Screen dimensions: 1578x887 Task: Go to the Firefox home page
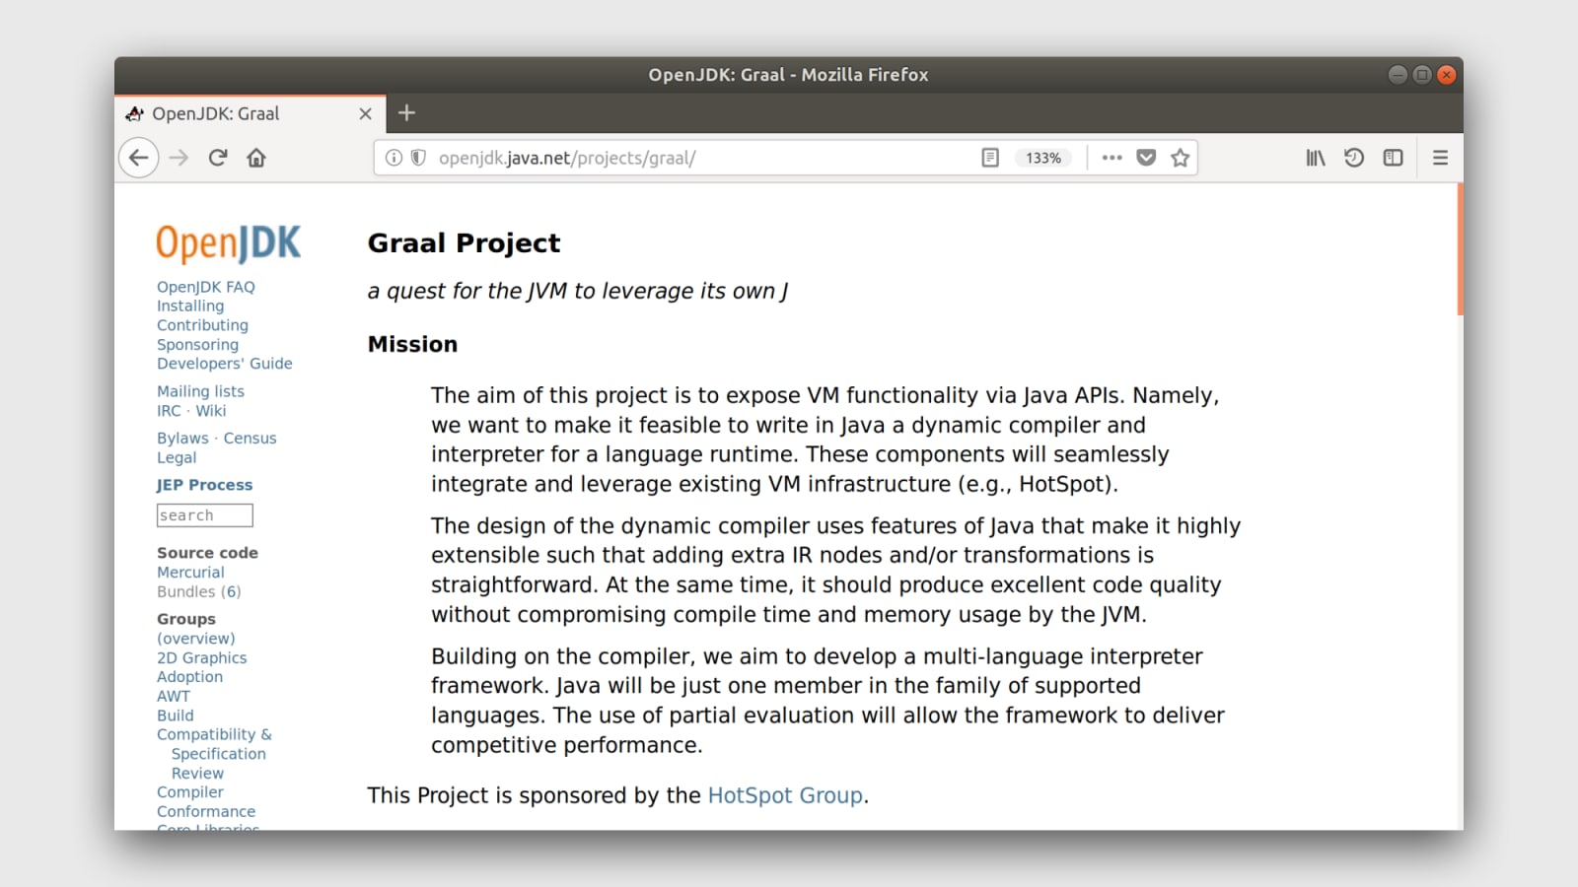point(256,158)
